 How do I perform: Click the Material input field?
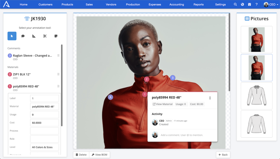point(45,107)
